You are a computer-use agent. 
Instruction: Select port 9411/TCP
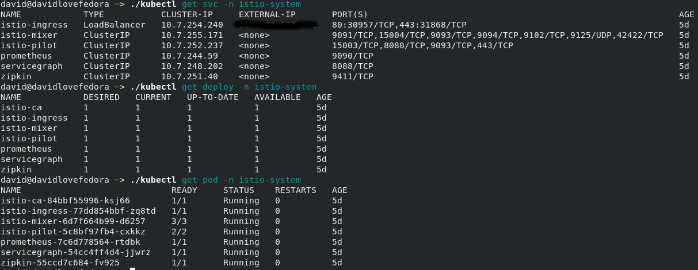click(353, 76)
